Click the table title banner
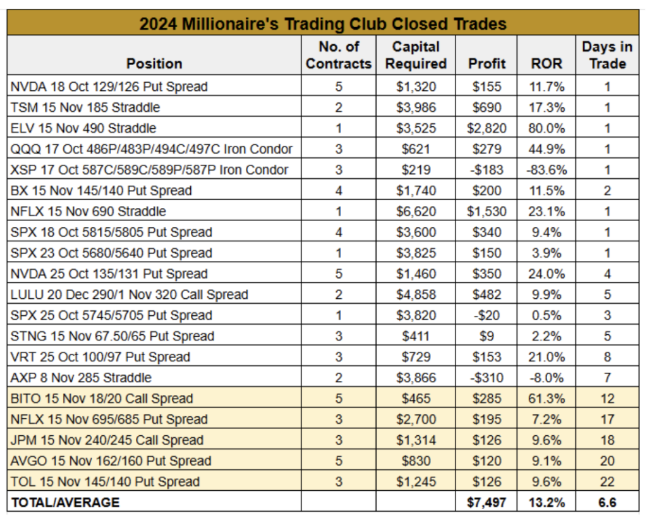This screenshot has height=518, width=647. [323, 23]
